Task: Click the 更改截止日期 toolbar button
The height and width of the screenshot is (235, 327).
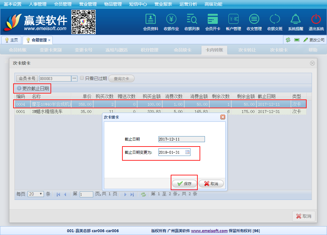Action: (x=33, y=88)
